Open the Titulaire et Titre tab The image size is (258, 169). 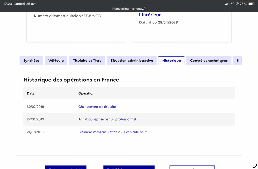[87, 61]
